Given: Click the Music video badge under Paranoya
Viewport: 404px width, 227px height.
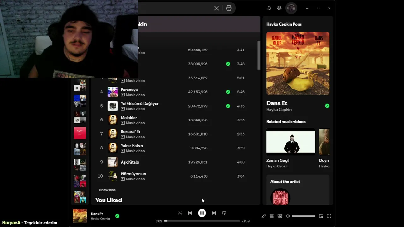Looking at the screenshot, I should pyautogui.click(x=133, y=95).
